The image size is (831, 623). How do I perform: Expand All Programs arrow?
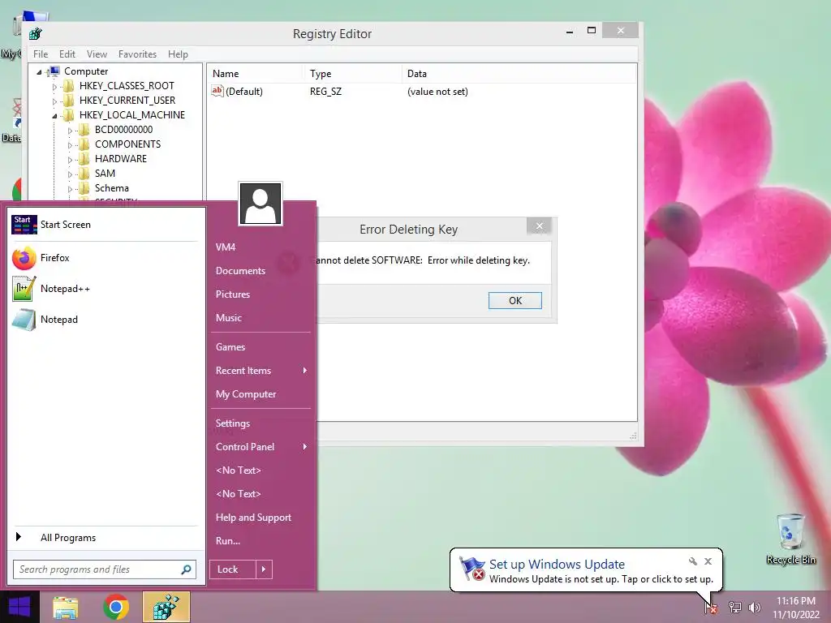tap(19, 537)
